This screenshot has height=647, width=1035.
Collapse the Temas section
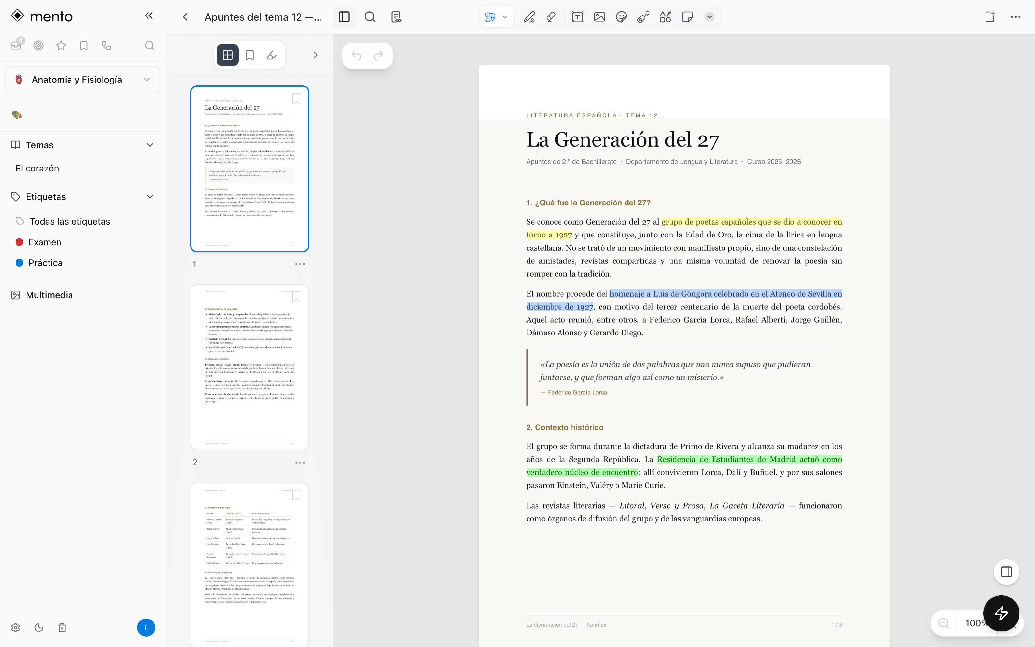pos(150,145)
